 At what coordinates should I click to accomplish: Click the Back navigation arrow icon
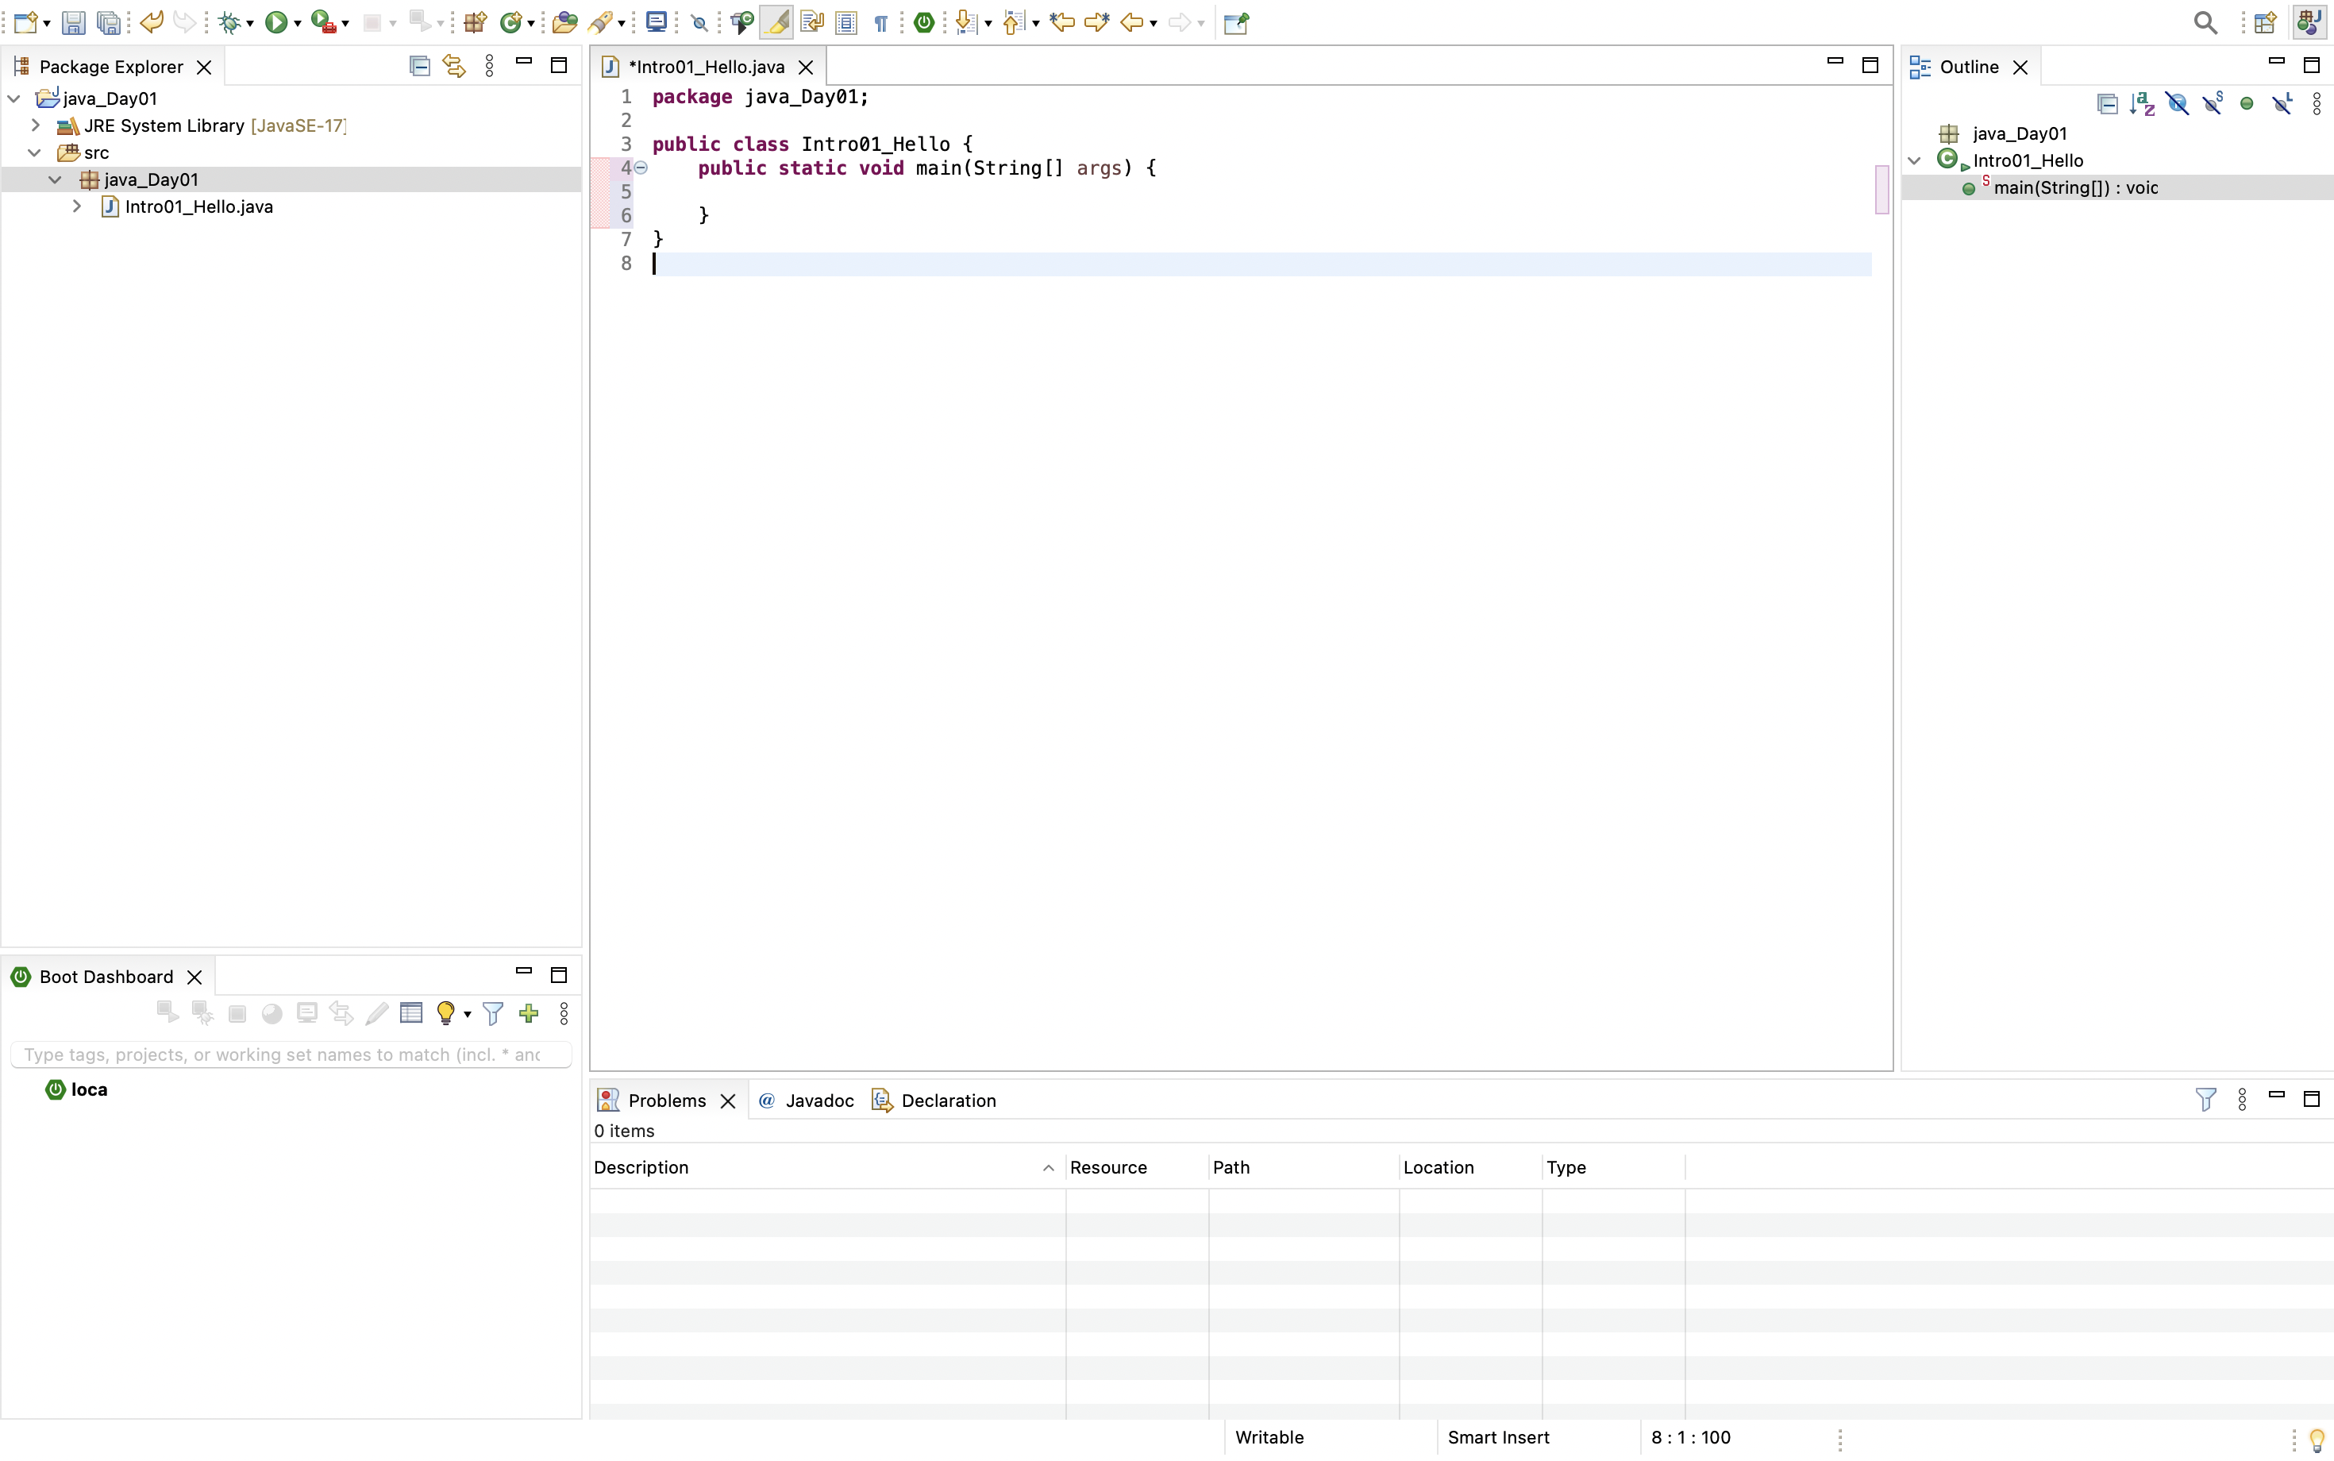click(1131, 22)
